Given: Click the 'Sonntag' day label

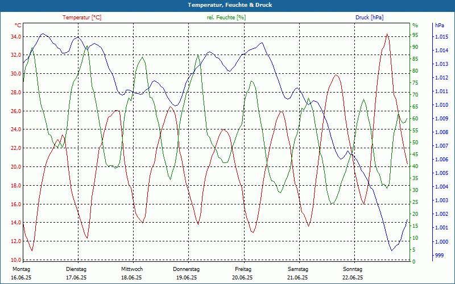Looking at the screenshot, I should pos(353,269).
